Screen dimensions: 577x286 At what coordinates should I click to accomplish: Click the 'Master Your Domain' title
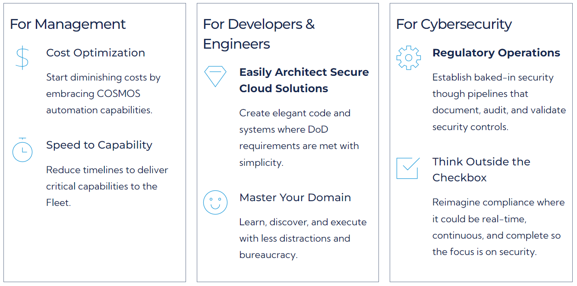pyautogui.click(x=295, y=198)
